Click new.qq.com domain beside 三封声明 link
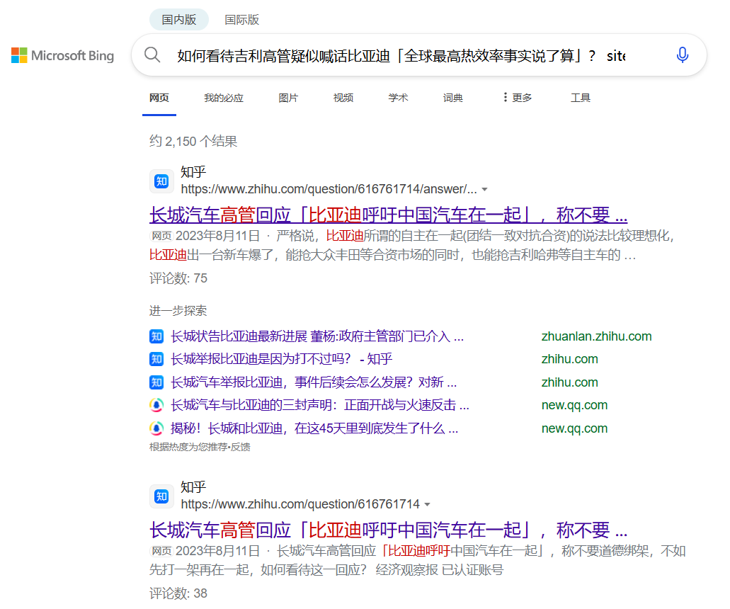This screenshot has height=609, width=730. coord(574,405)
